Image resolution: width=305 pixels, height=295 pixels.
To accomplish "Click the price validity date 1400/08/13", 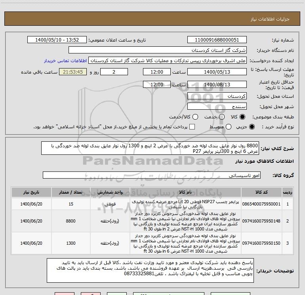I will coord(217,84).
